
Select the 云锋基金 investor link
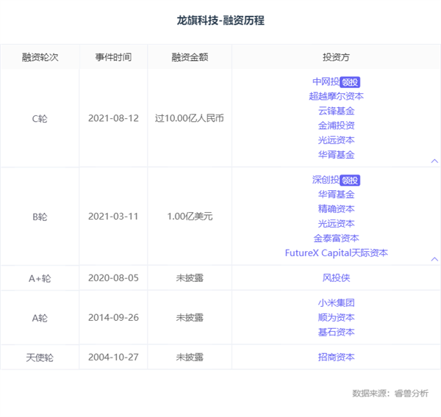pos(336,111)
